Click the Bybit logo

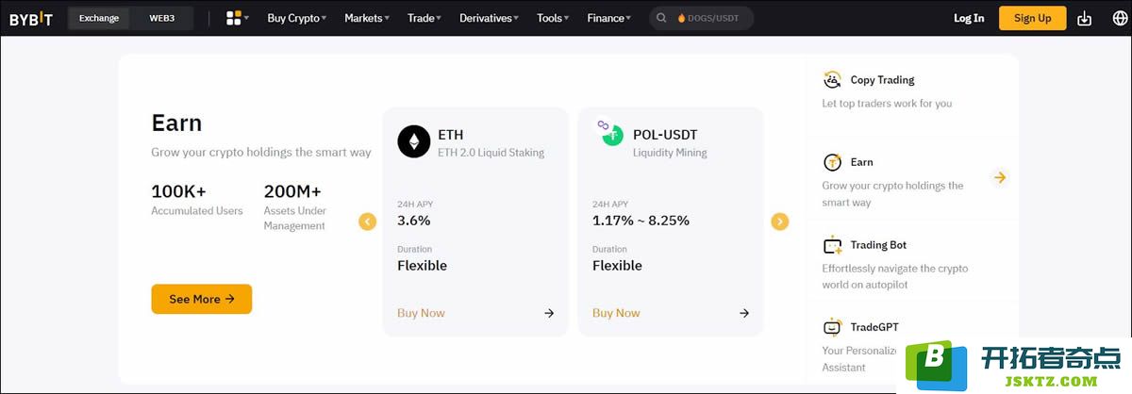pyautogui.click(x=31, y=18)
